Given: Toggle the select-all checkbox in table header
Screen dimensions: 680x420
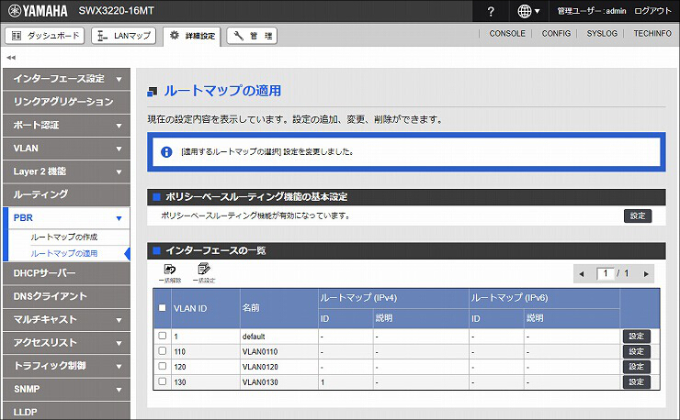Looking at the screenshot, I should coord(163,308).
